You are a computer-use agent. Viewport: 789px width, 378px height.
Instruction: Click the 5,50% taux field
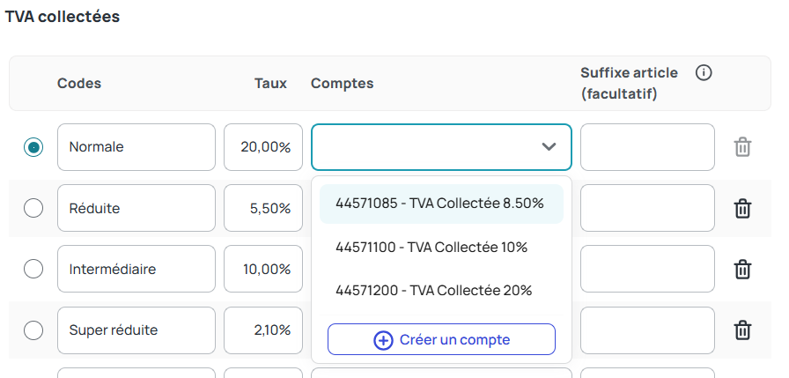(x=263, y=209)
